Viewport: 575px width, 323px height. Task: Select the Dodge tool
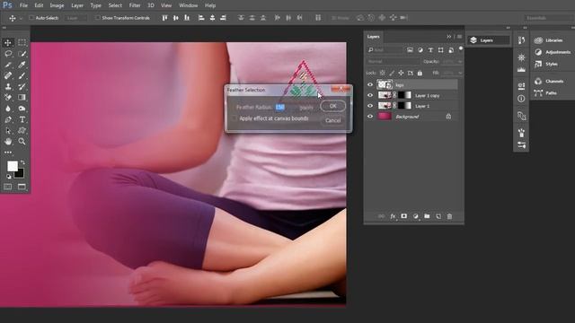[22, 109]
